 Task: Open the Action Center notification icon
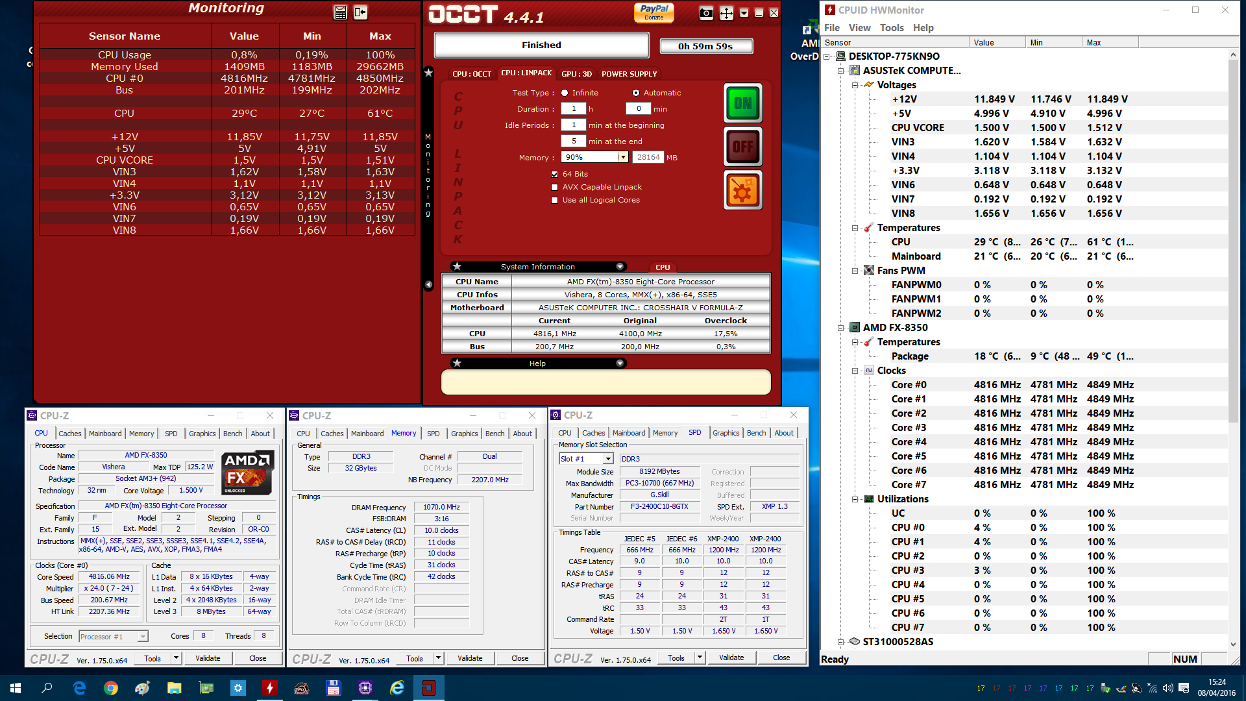(1184, 688)
